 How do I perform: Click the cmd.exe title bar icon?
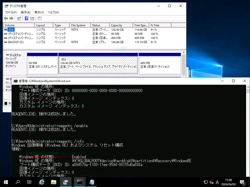click(15, 81)
